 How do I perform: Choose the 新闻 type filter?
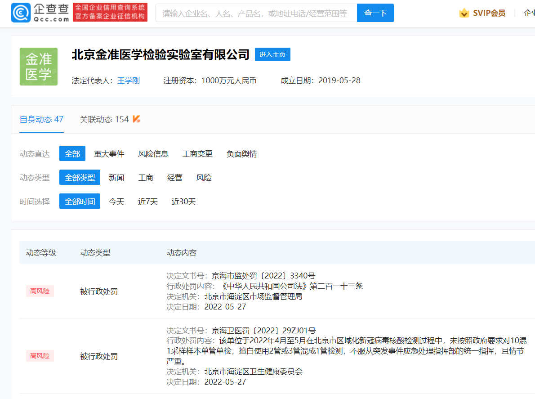pyautogui.click(x=116, y=178)
